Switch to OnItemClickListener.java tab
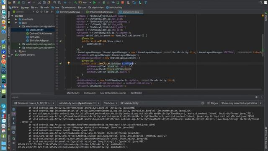Image resolution: width=268 pixels, height=151 pixels. click(101, 12)
